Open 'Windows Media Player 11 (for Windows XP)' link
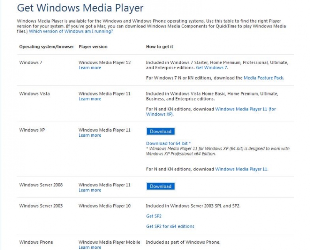 245,109
